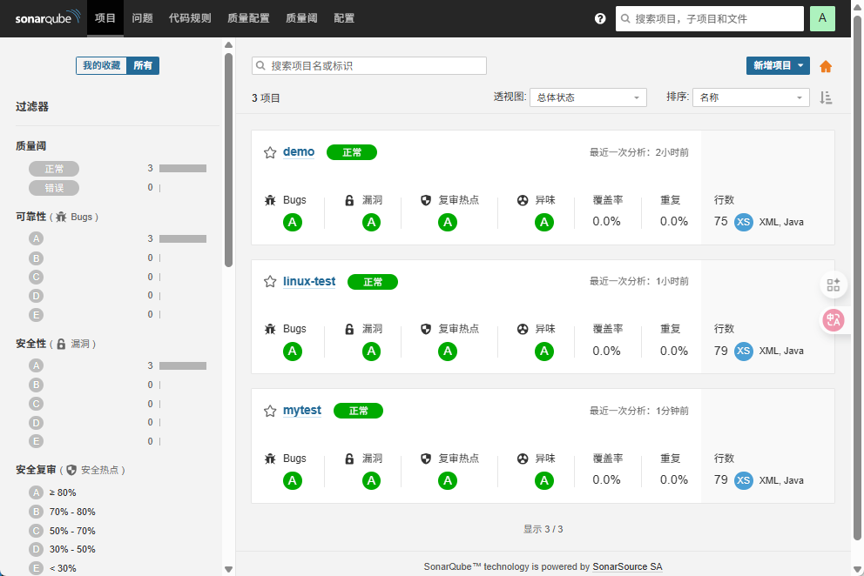The height and width of the screenshot is (576, 864).
Task: Open the linux-test project link
Action: point(309,281)
